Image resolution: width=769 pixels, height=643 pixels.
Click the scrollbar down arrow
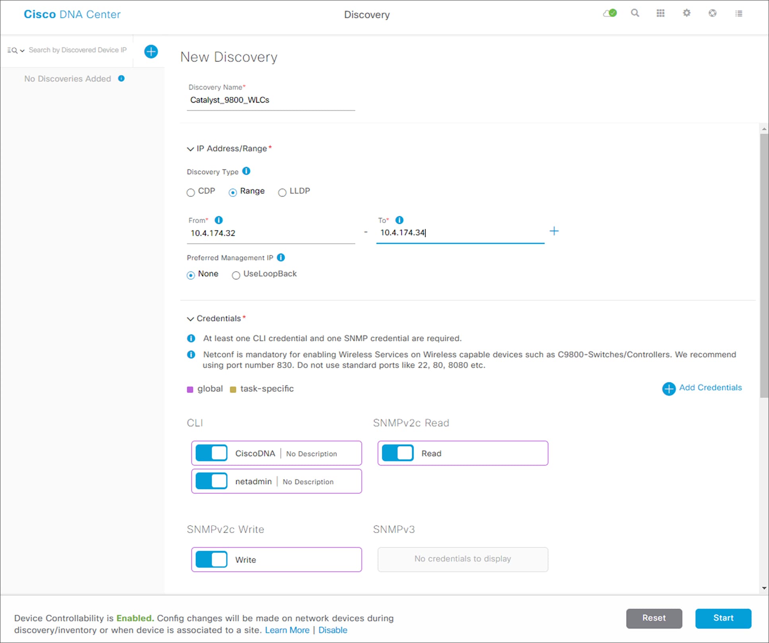[x=764, y=588]
